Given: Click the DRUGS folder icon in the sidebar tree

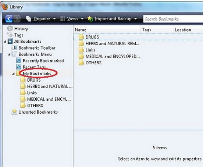Looking at the screenshot, I should click(x=23, y=80).
